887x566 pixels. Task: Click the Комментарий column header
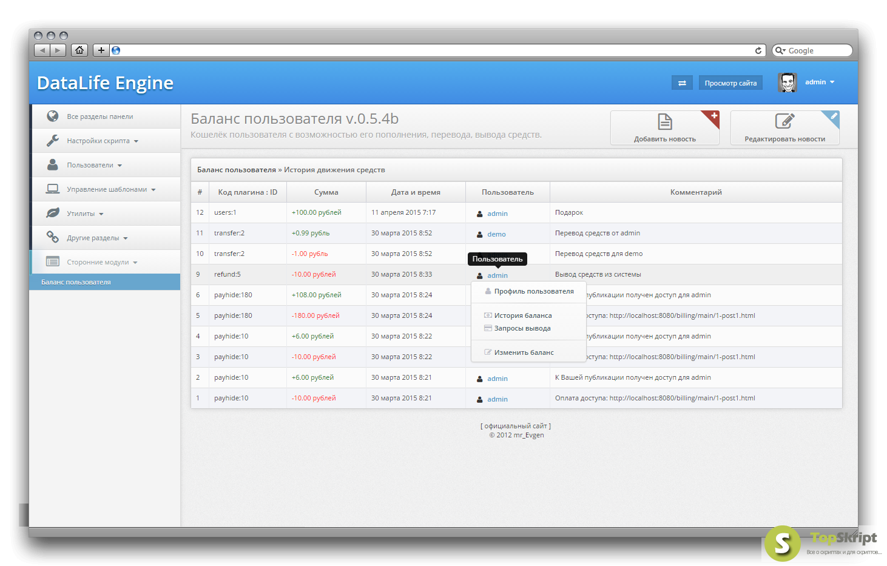[x=696, y=192]
